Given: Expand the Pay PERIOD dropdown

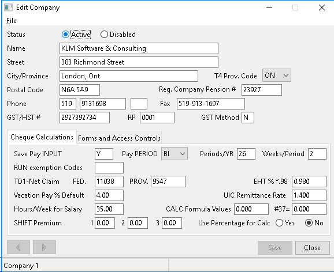Looking at the screenshot, I should click(175, 154).
